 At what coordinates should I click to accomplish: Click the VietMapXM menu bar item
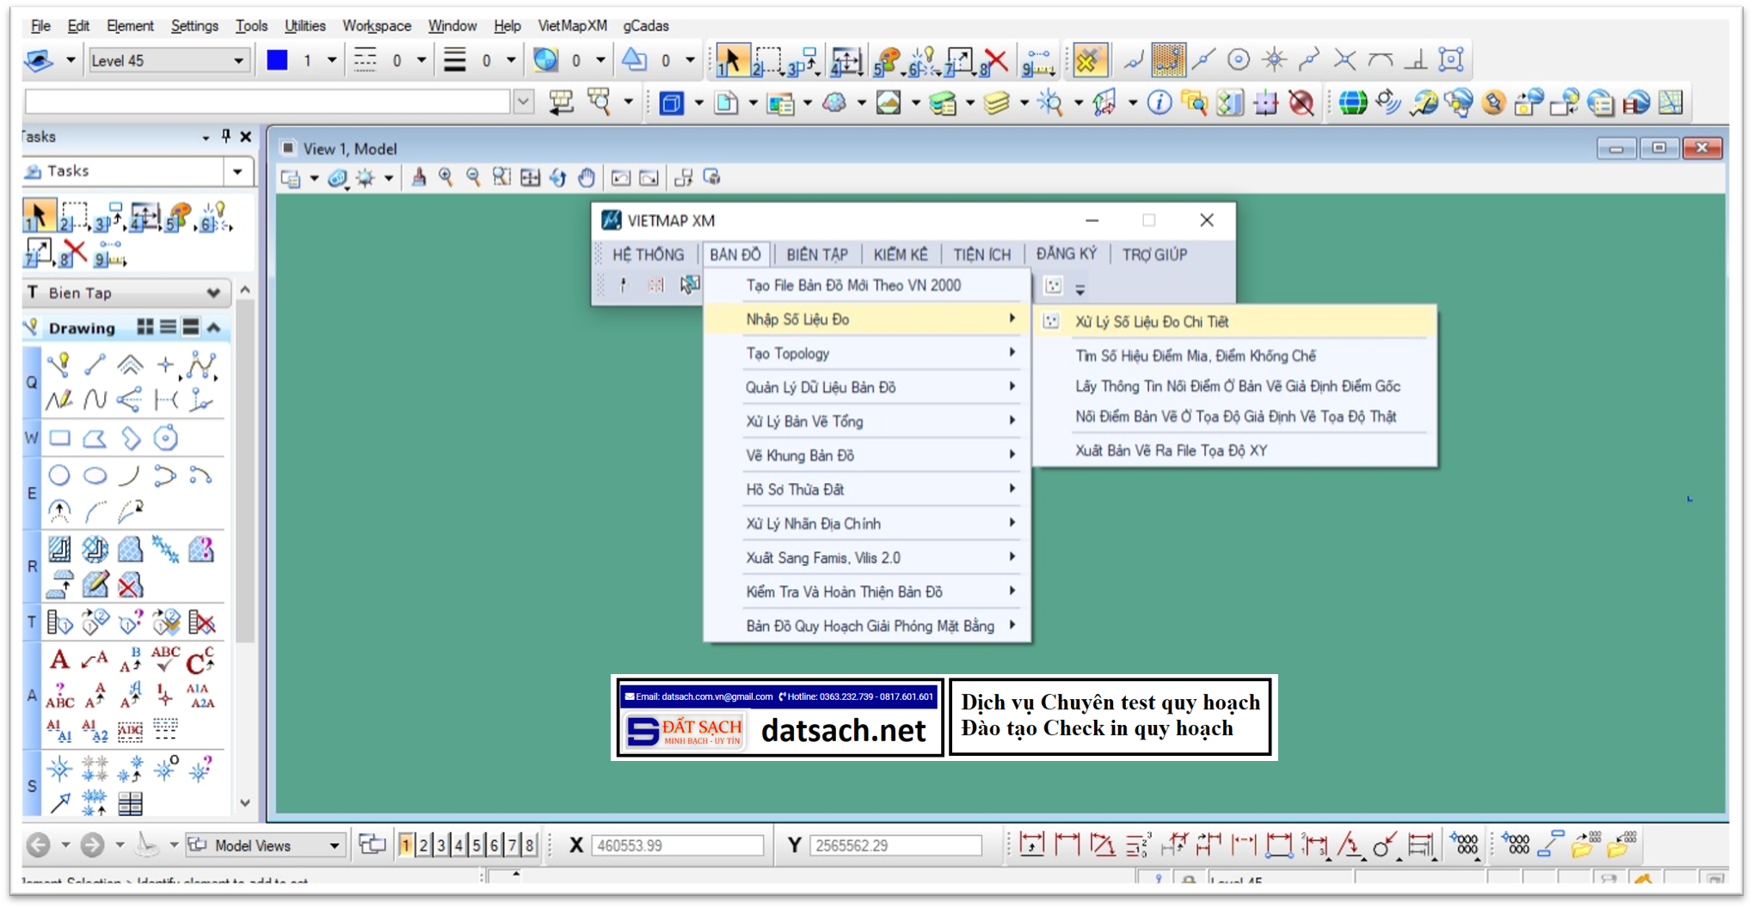click(x=572, y=26)
